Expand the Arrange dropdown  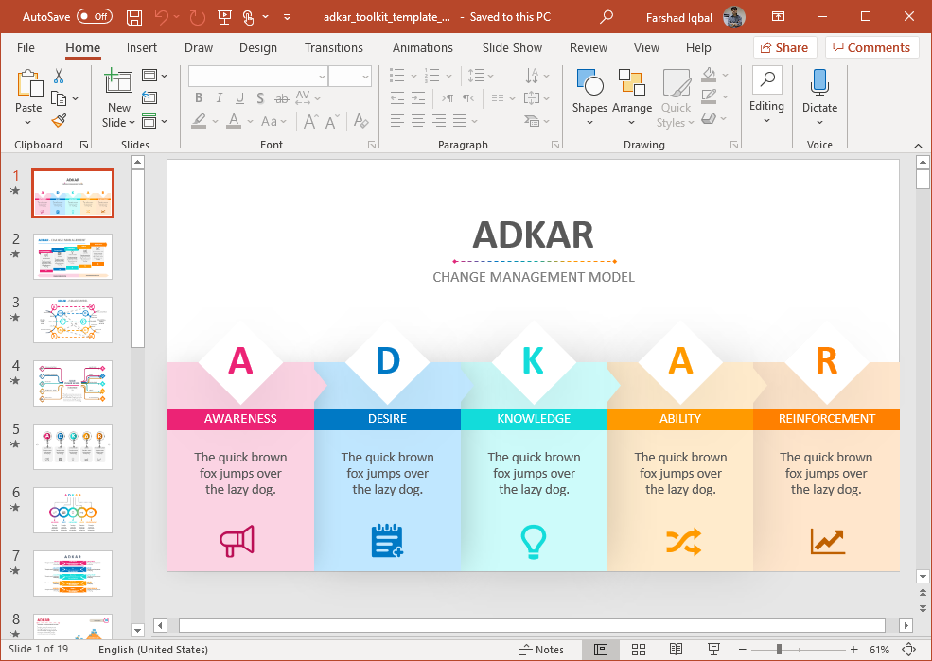tap(631, 96)
